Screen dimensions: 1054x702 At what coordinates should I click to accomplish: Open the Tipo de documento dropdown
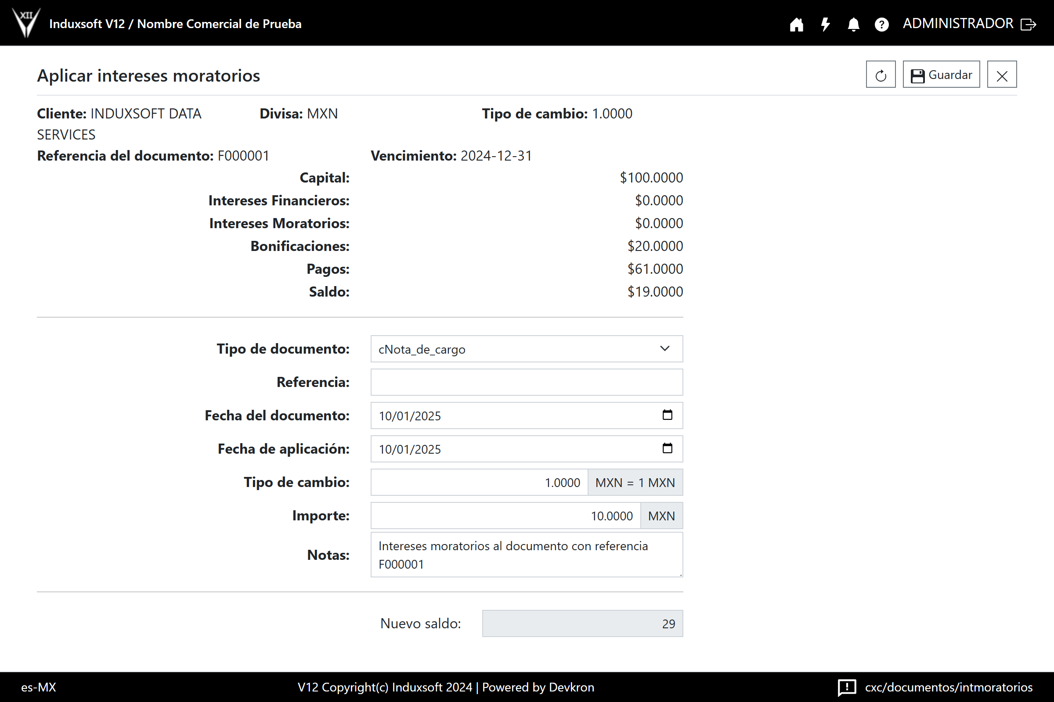click(527, 349)
